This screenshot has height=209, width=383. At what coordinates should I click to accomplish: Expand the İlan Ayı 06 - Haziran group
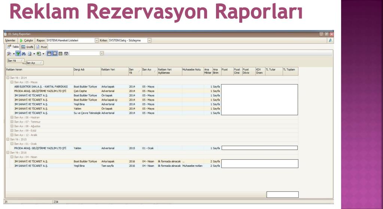pos(12,117)
